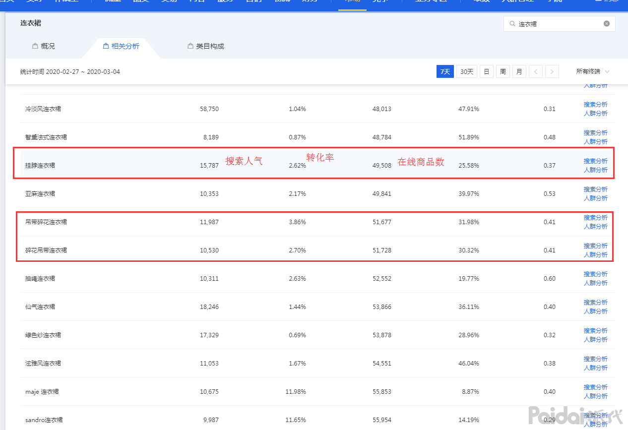Open 搜索分析 for 抽绳连衣裙
The width and height of the screenshot is (628, 430).
click(x=595, y=274)
